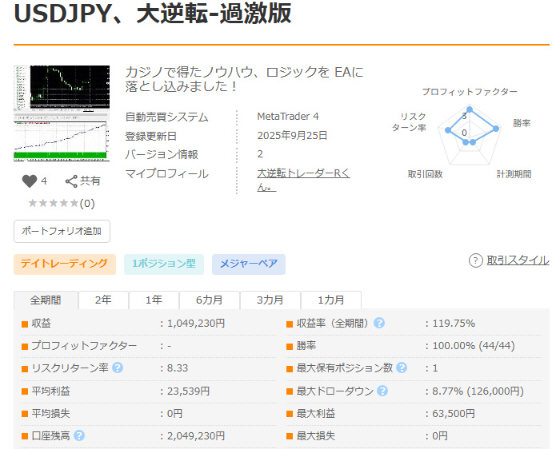Switch to the 2年 tab
The image size is (560, 449).
[x=103, y=300]
